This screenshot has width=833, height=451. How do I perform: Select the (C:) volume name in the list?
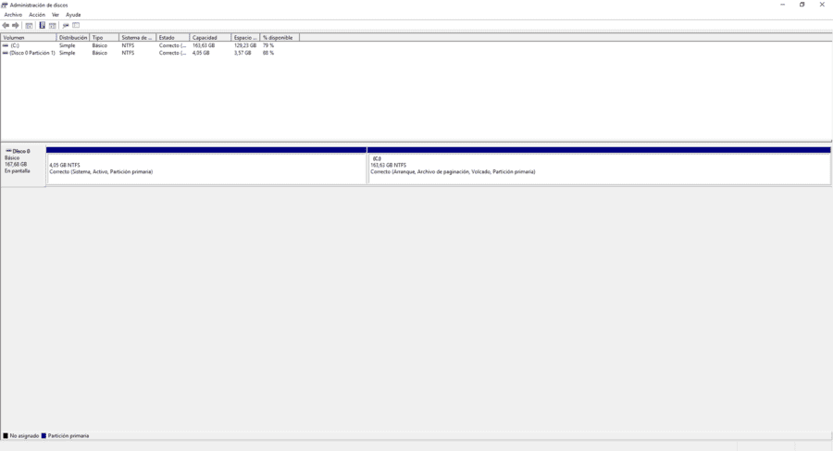tap(15, 45)
